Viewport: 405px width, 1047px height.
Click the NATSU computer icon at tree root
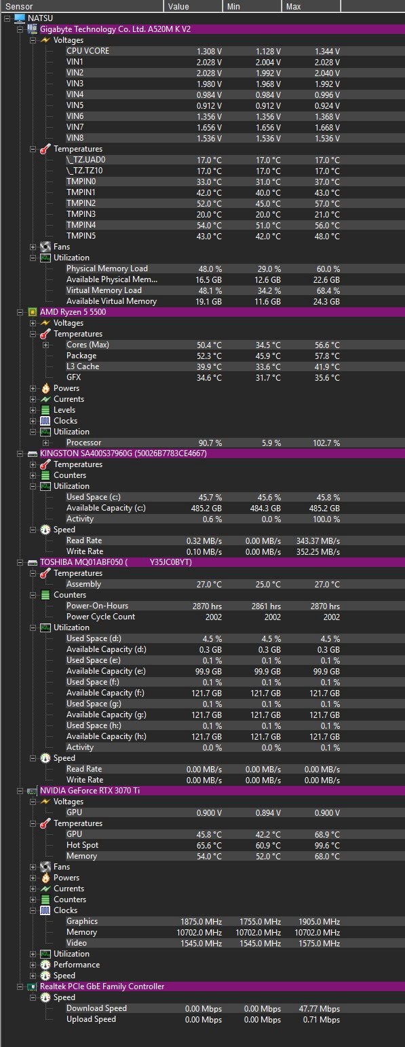pyautogui.click(x=20, y=18)
